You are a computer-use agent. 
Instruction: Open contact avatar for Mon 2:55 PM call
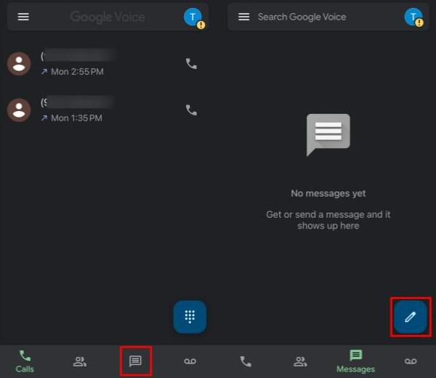pos(19,64)
